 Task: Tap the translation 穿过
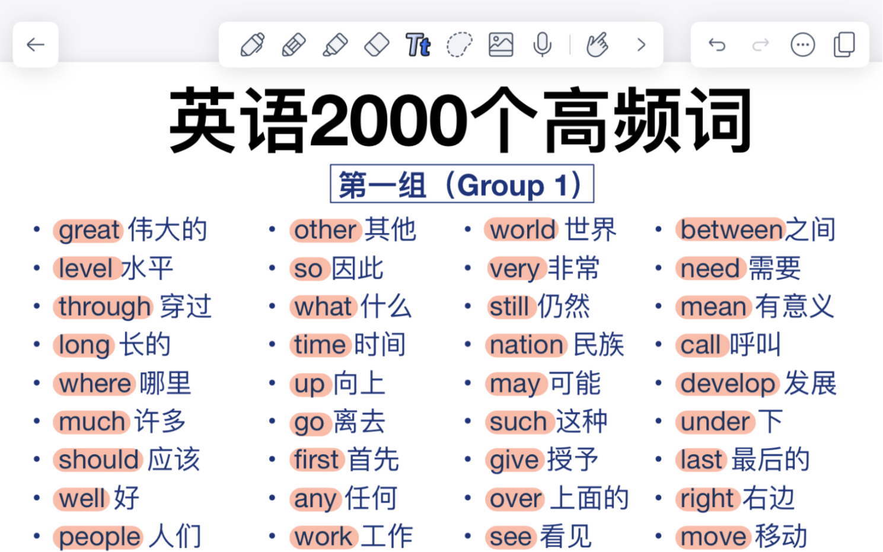click(x=186, y=307)
